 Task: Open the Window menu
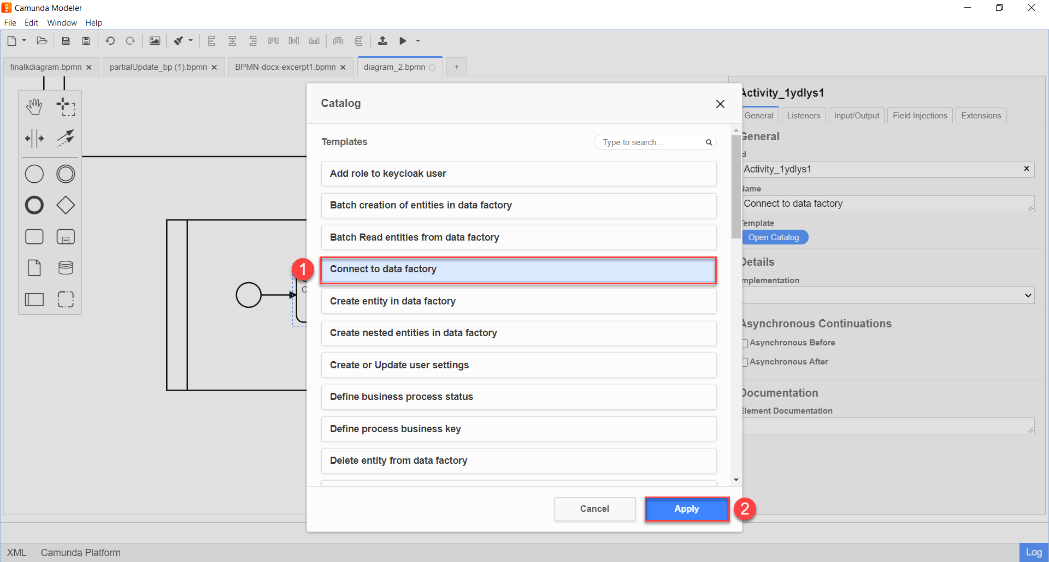pyautogui.click(x=62, y=23)
